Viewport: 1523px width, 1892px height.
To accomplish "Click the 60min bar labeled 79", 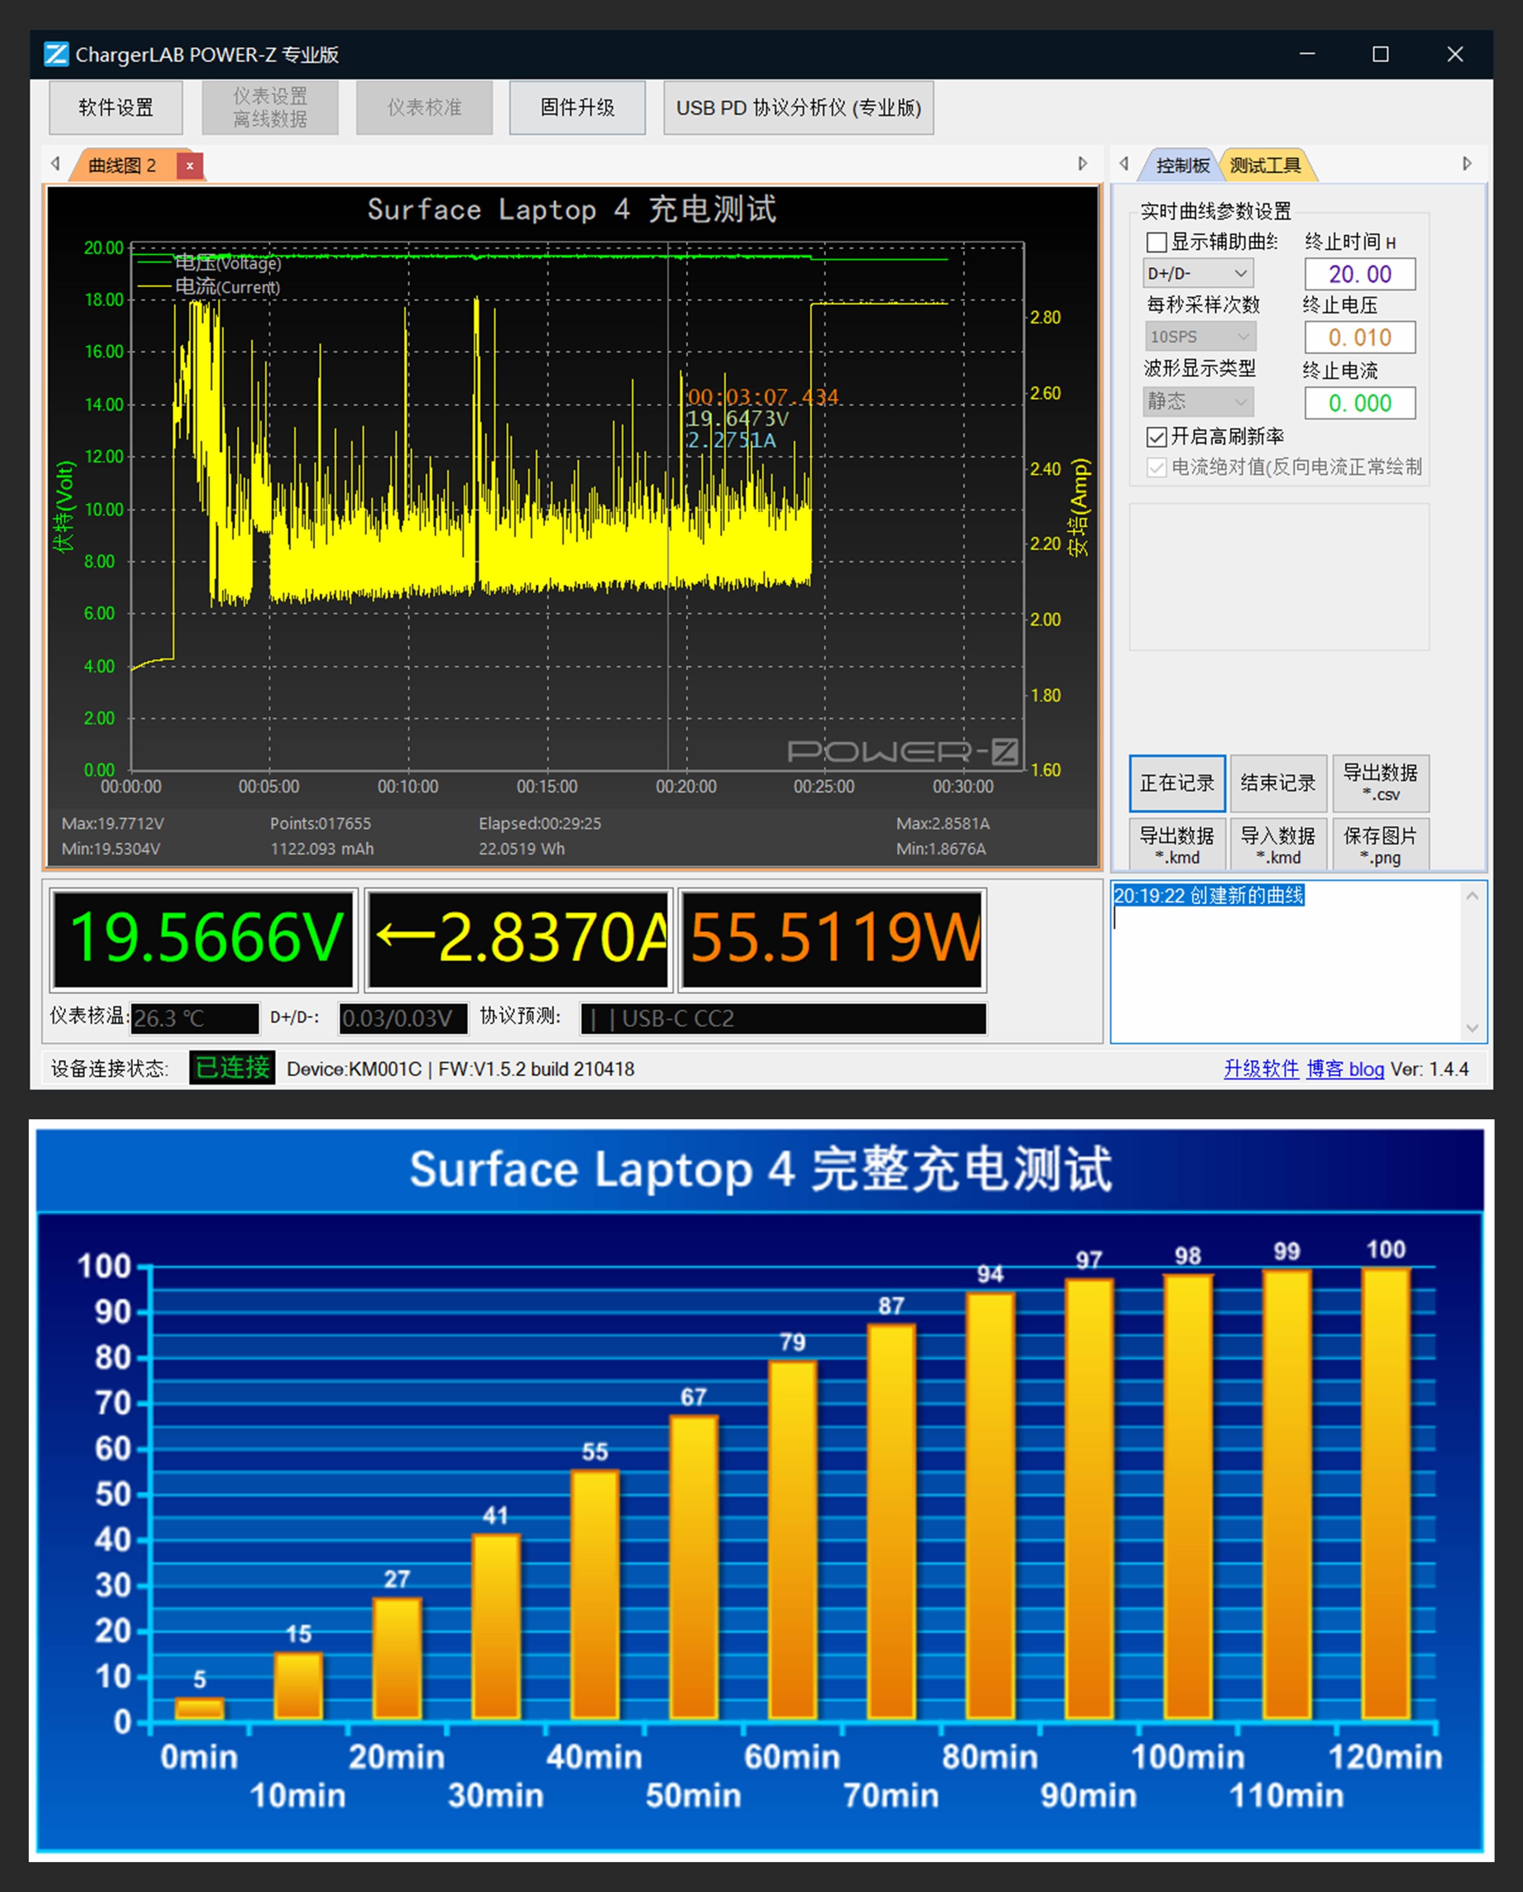I will (792, 1539).
